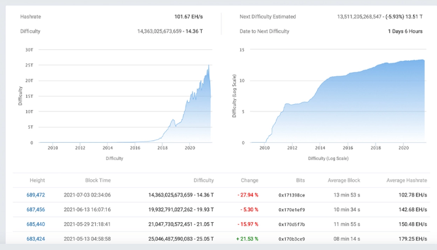This screenshot has width=437, height=250.
Task: Open block 683,424 details
Action: pos(36,238)
